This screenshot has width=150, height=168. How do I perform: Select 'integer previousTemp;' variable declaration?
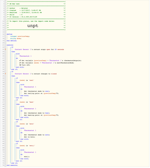click(20, 36)
